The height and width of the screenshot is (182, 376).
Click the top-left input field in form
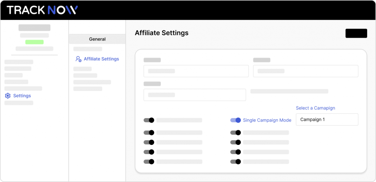point(196,71)
